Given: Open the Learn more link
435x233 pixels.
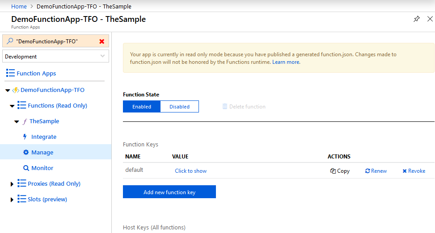Looking at the screenshot, I should click(286, 62).
